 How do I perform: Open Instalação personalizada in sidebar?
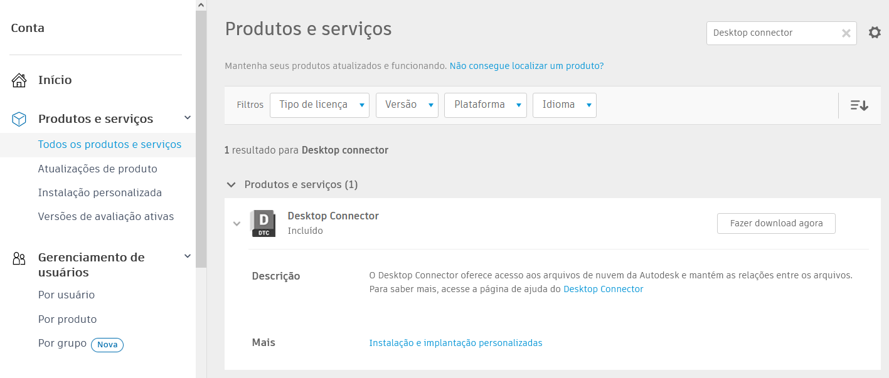click(100, 192)
